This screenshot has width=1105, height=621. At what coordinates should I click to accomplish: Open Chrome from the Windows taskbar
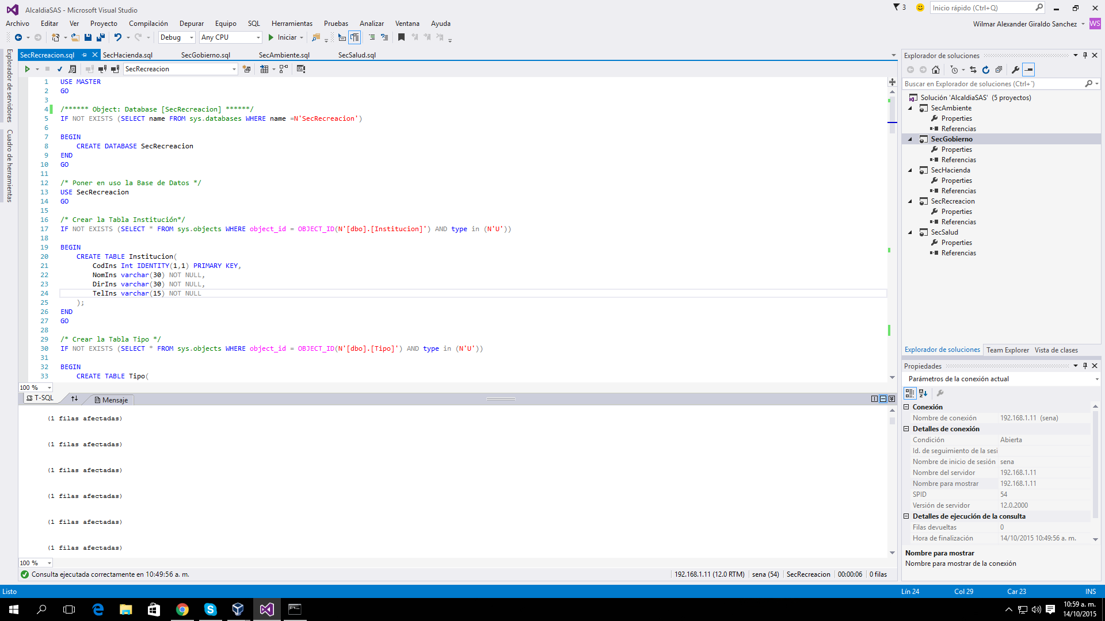click(x=182, y=609)
